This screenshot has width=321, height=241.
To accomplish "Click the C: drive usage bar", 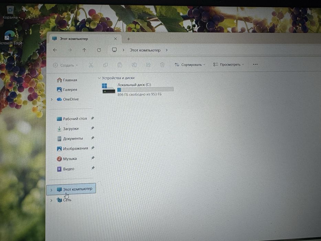I will [x=145, y=90].
